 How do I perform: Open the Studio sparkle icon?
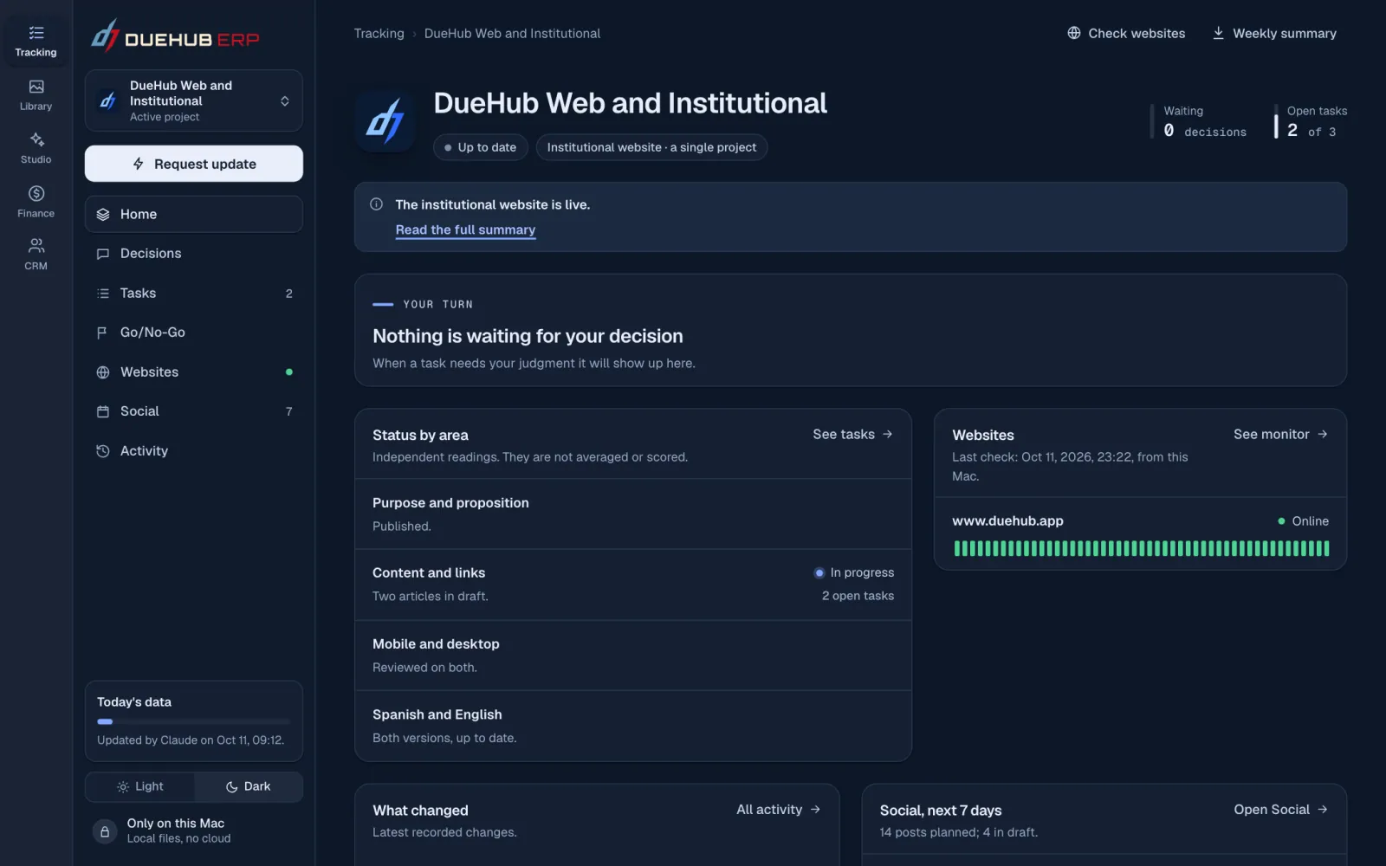[36, 139]
